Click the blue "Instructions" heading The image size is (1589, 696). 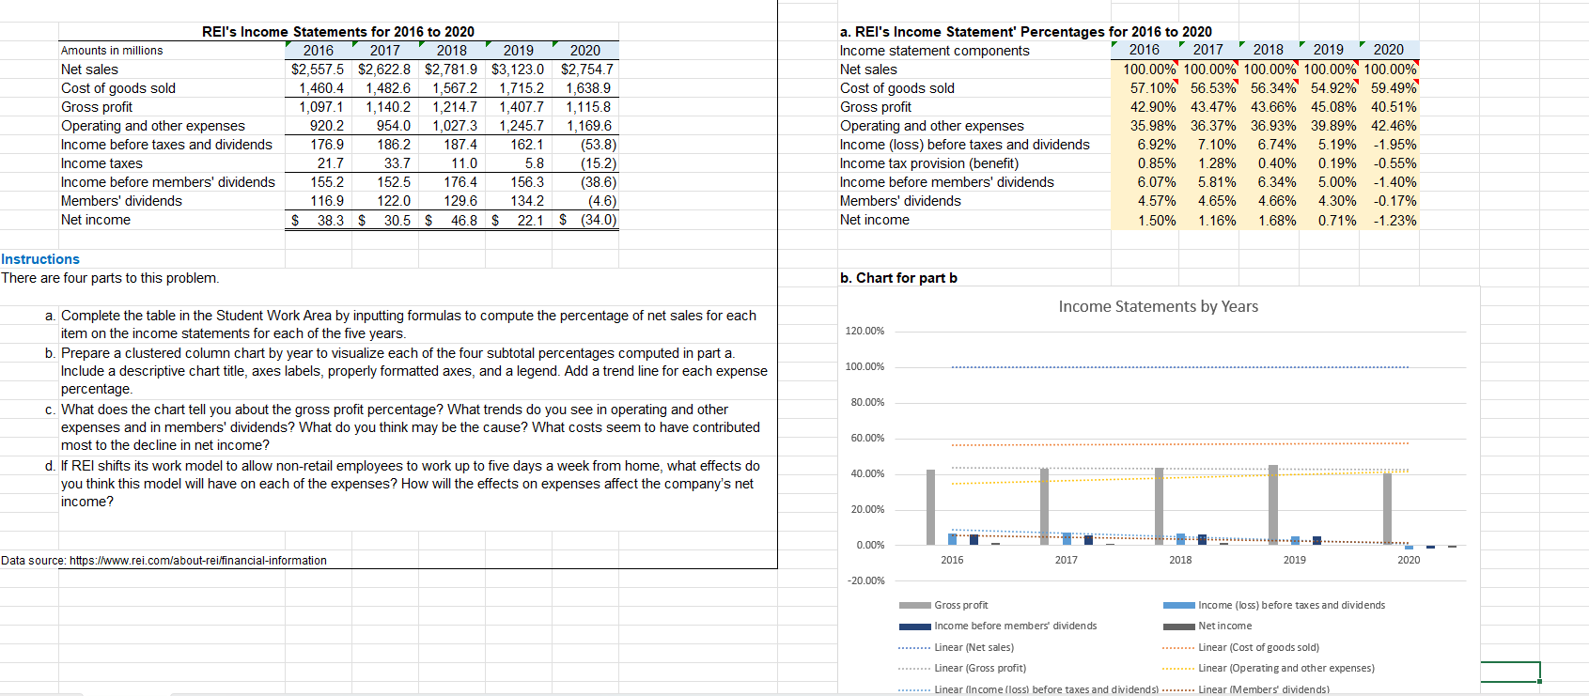(x=40, y=259)
